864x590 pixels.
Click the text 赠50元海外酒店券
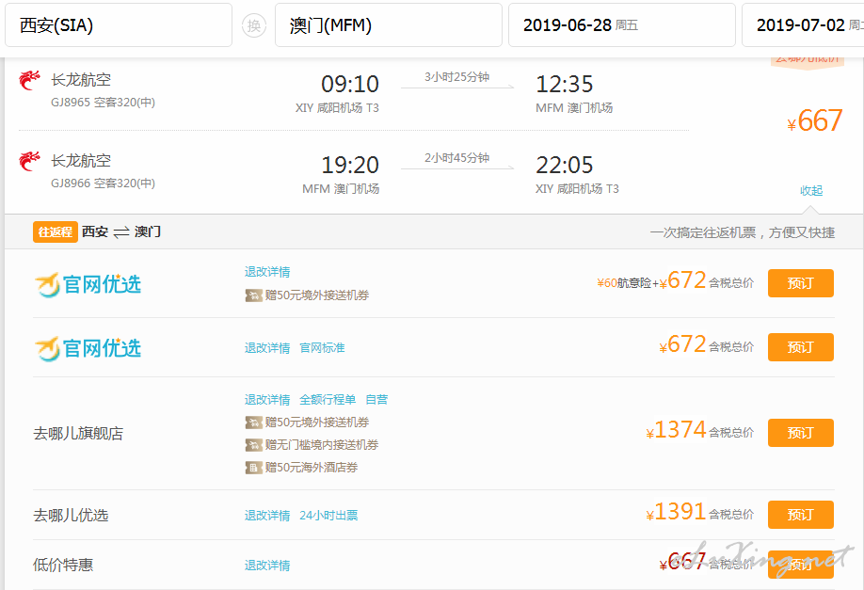[312, 468]
